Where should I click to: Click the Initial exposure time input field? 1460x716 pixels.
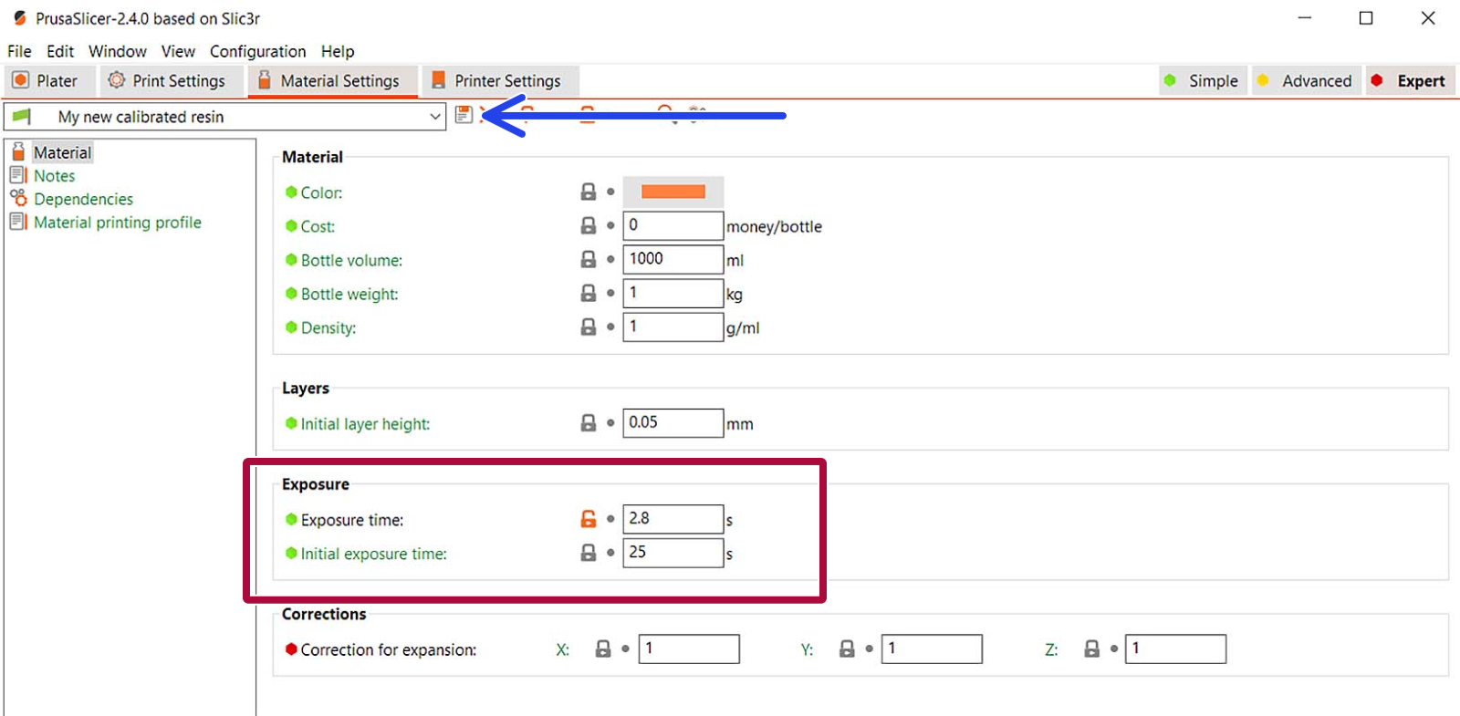[x=673, y=553]
